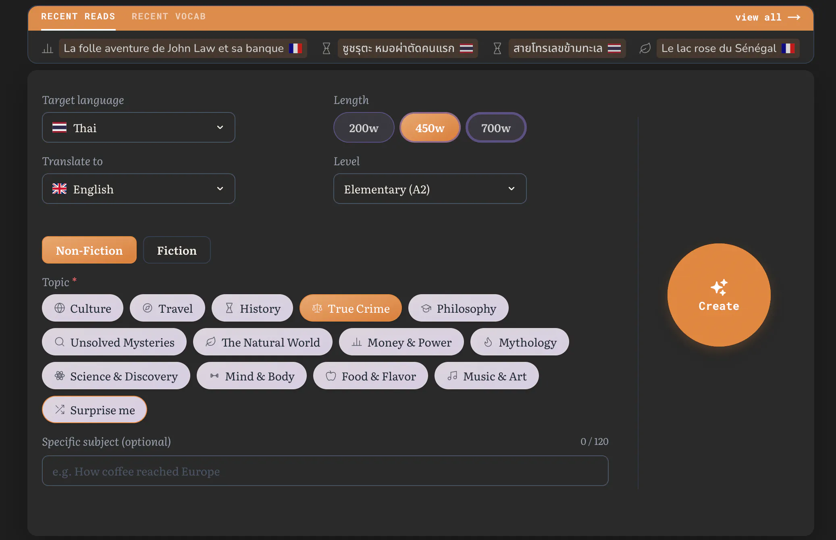Select the 200w length option
The height and width of the screenshot is (540, 836).
point(364,127)
